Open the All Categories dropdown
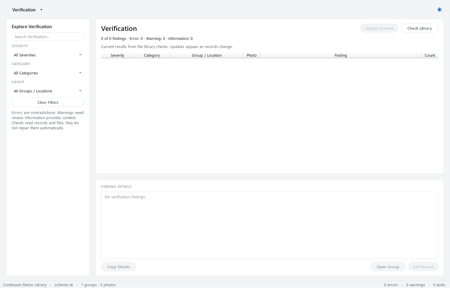Screen dimensions: 450x288 click(48, 73)
